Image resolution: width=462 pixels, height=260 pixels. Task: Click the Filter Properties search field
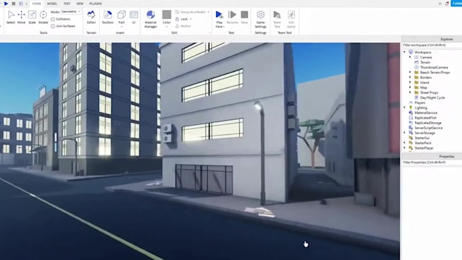coord(432,162)
